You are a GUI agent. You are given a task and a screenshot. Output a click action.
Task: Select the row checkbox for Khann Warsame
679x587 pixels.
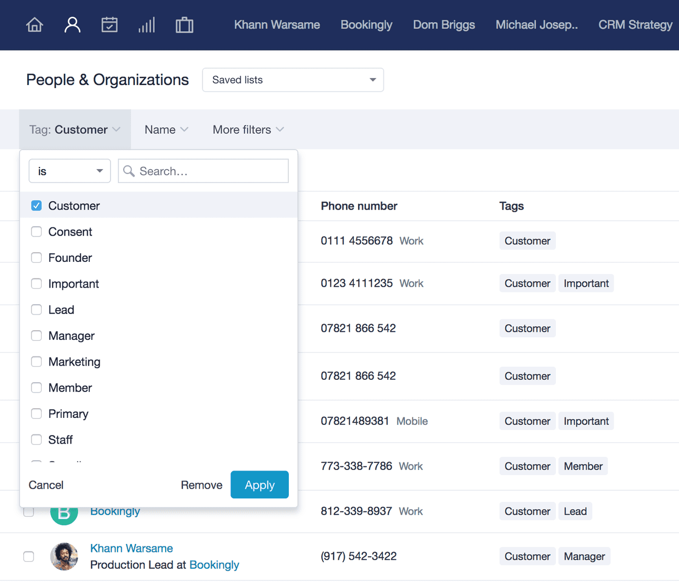click(29, 557)
